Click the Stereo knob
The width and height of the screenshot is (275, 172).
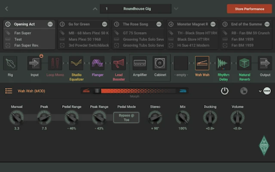point(155,117)
